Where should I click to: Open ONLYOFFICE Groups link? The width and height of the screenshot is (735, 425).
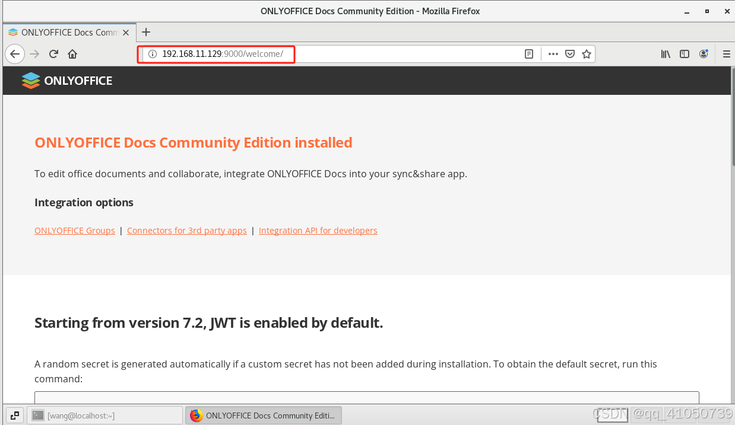point(75,231)
